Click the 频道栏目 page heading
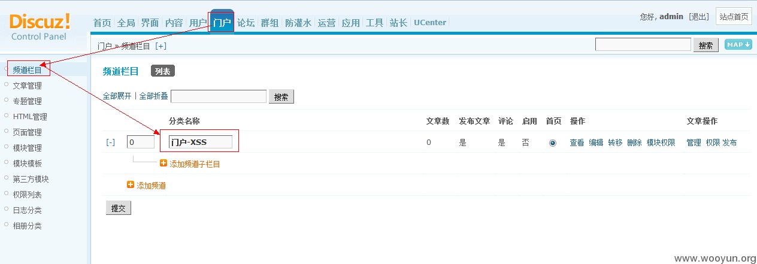 120,71
